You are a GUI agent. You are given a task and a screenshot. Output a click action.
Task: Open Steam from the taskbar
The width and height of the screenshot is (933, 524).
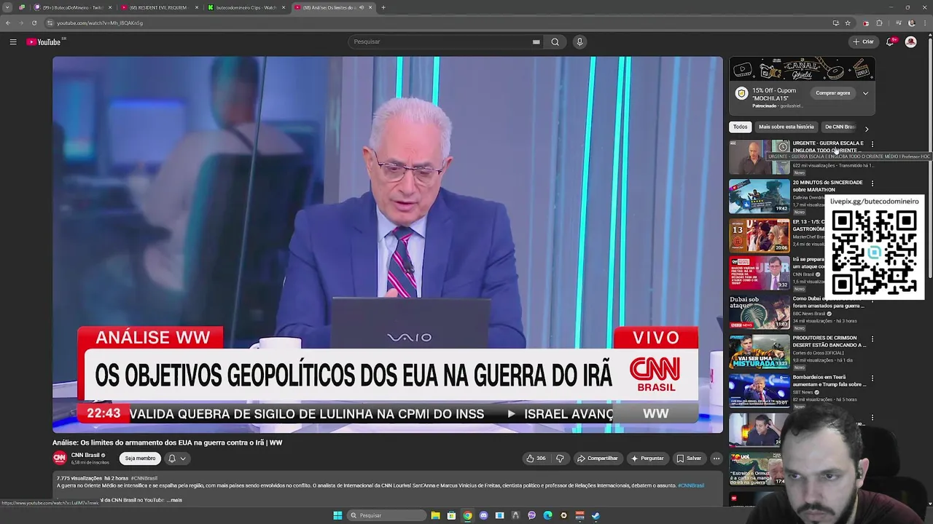(x=596, y=515)
